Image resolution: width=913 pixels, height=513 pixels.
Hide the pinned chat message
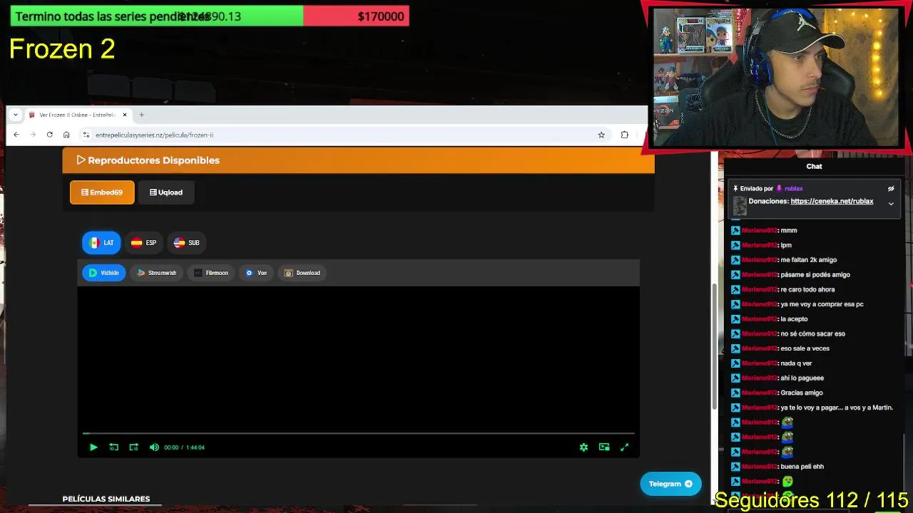click(891, 189)
